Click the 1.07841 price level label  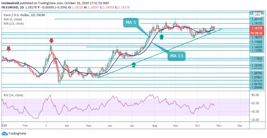(x=257, y=77)
